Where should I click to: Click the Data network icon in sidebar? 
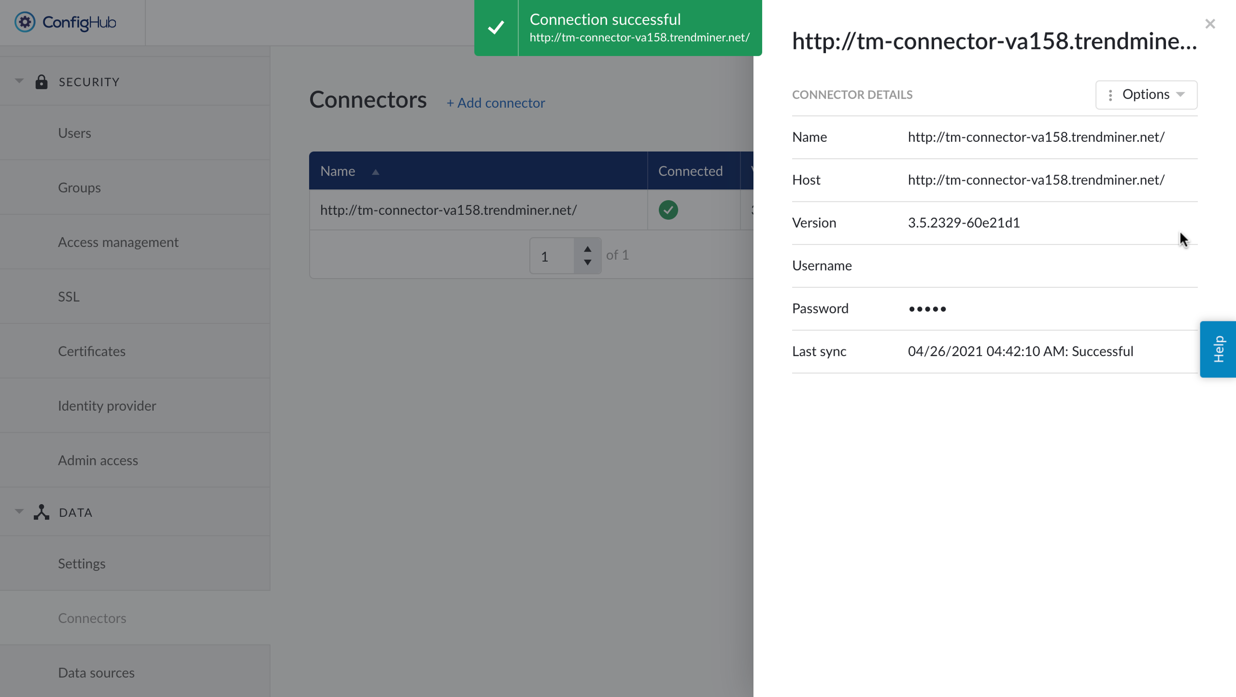pos(41,512)
